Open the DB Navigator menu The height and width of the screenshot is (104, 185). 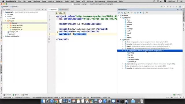[100, 1]
